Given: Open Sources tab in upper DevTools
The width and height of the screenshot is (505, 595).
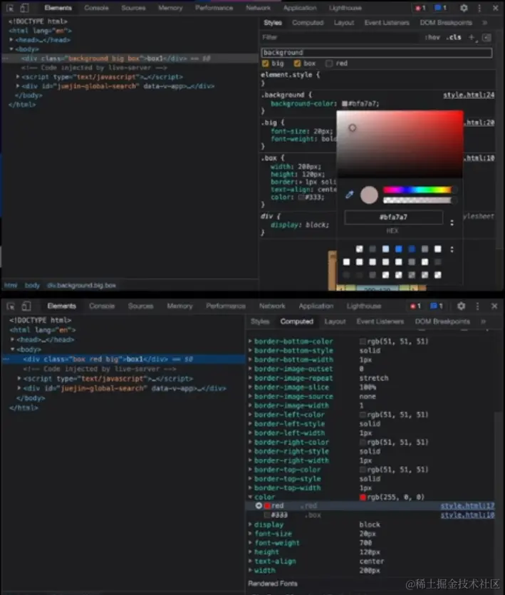Looking at the screenshot, I should [133, 8].
